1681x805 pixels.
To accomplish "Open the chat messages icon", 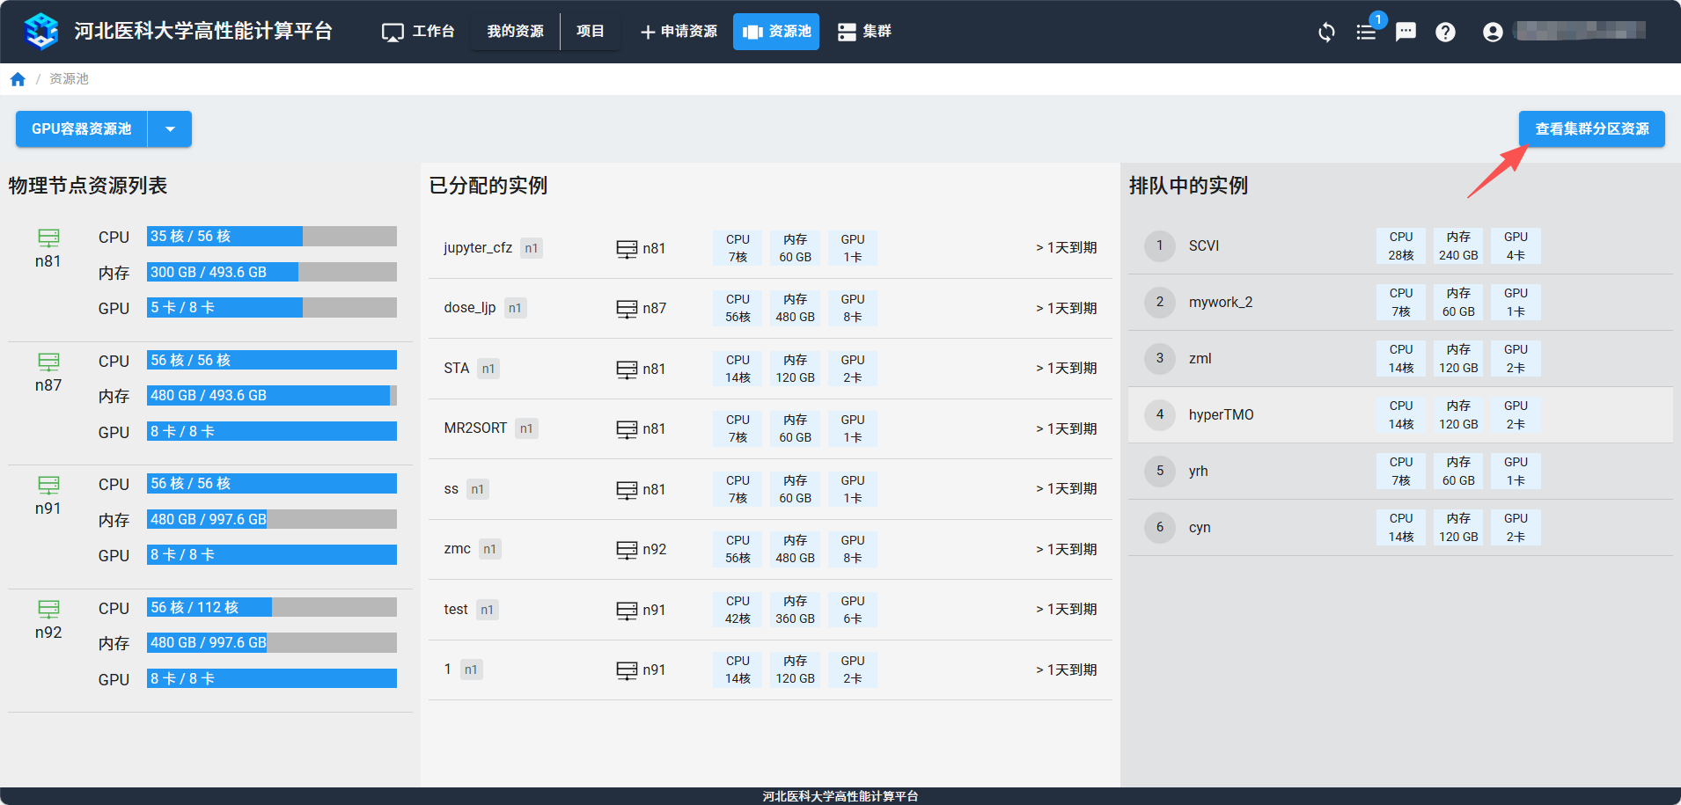I will [x=1406, y=33].
